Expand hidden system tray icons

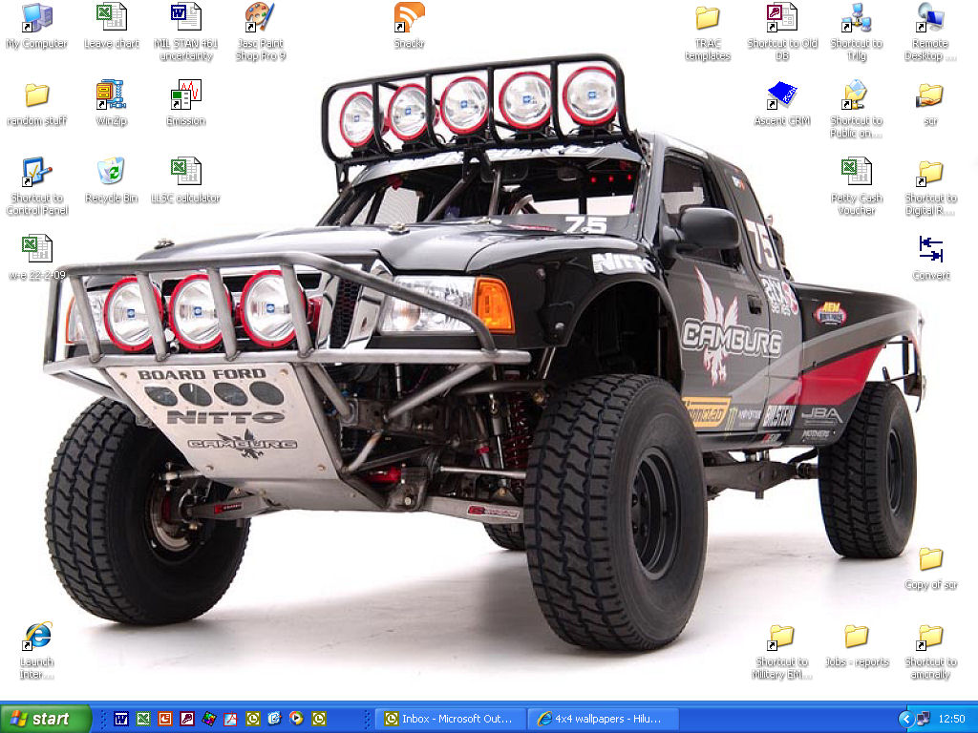(x=905, y=719)
